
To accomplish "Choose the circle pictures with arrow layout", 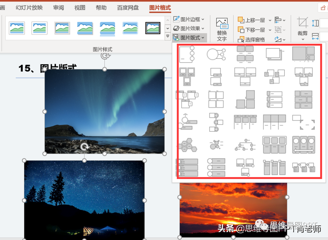I will click(x=303, y=145).
